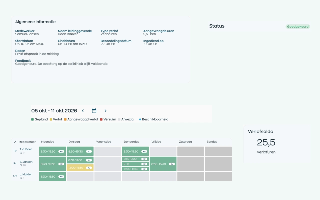The height and width of the screenshot is (200, 320).
Task: Open employee T. d. Boer in the roster
Action: (26, 149)
